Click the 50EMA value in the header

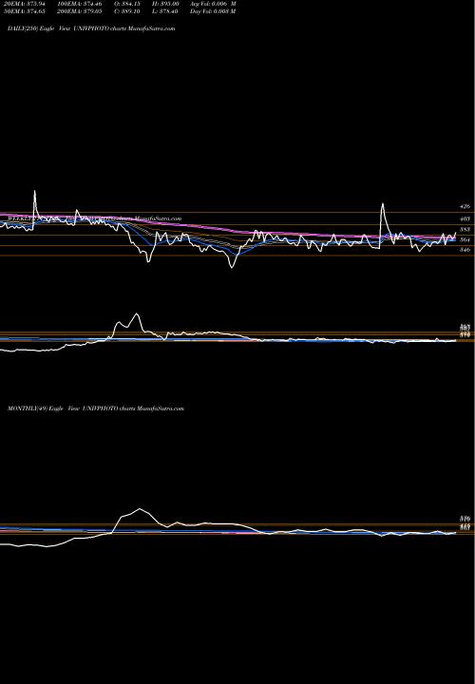tap(25, 11)
